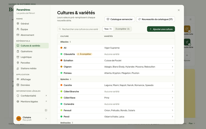Click the Nouvelle note icon behind dialog
Viewport: 206px width, 129px height.
pos(187,29)
